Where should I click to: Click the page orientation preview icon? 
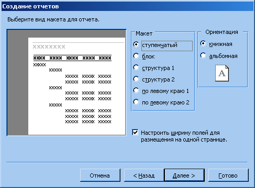point(222,73)
